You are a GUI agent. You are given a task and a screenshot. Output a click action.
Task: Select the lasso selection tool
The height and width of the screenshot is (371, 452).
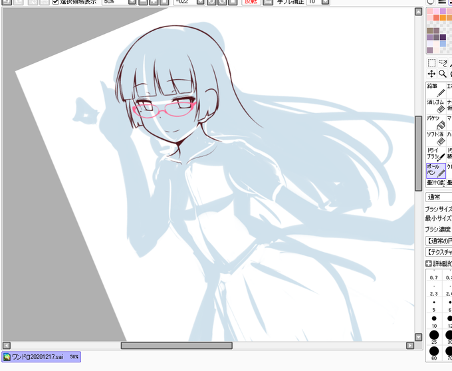click(x=443, y=62)
